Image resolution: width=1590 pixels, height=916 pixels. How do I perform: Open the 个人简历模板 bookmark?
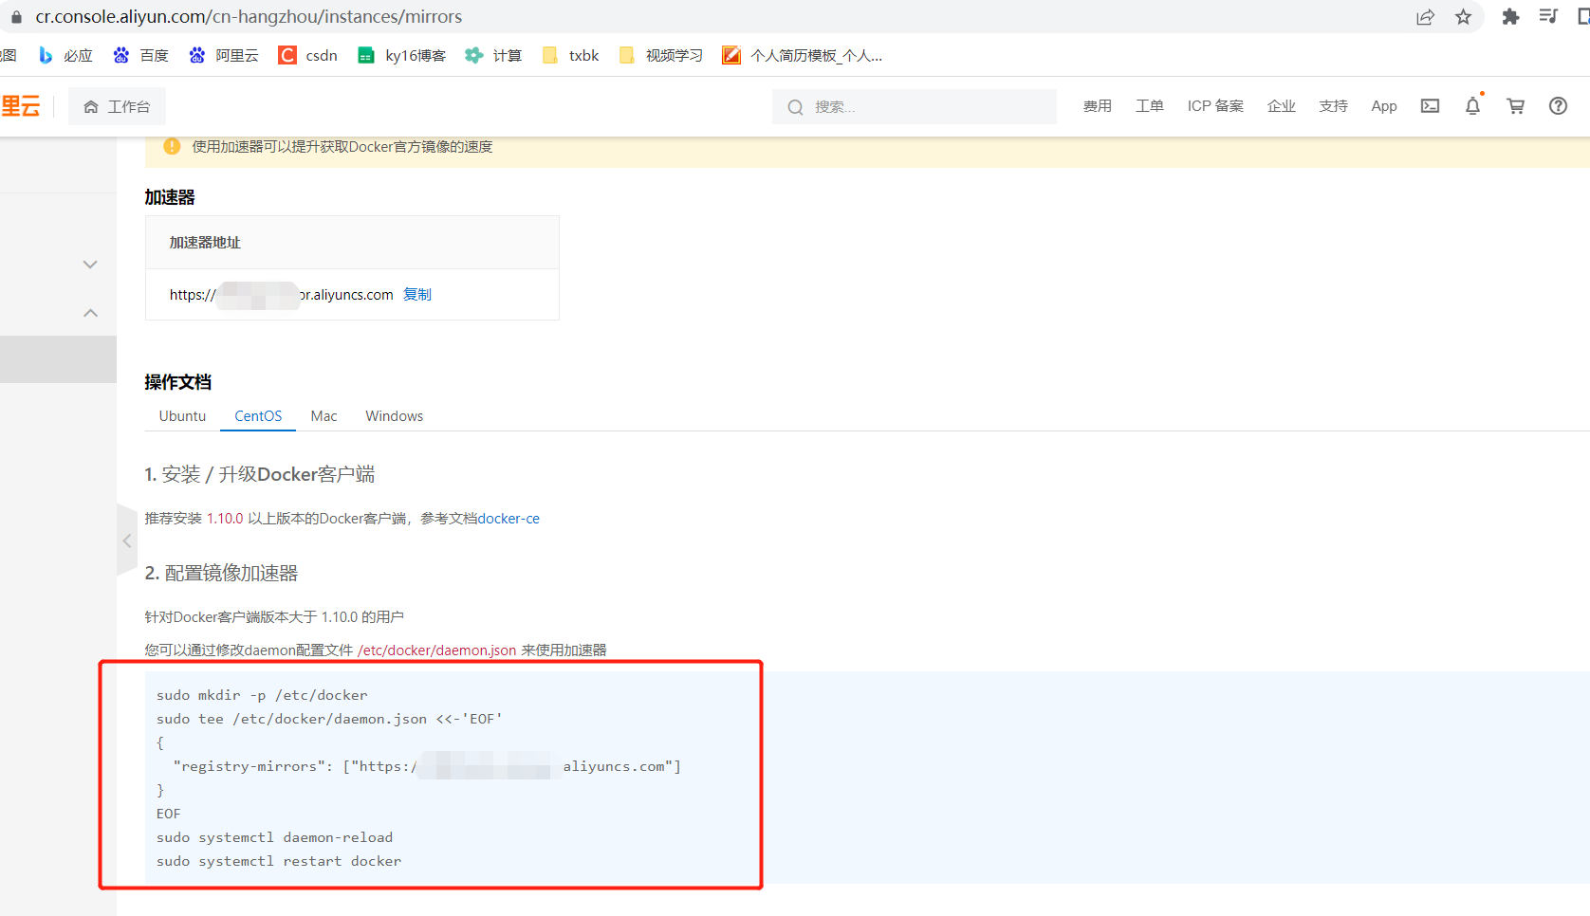click(803, 56)
